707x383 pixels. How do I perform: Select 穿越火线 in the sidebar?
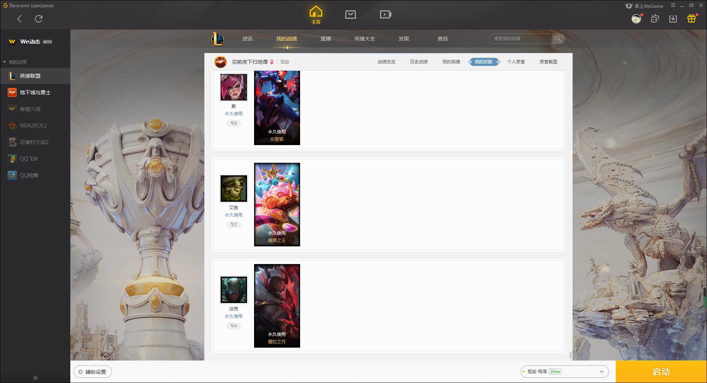35,109
